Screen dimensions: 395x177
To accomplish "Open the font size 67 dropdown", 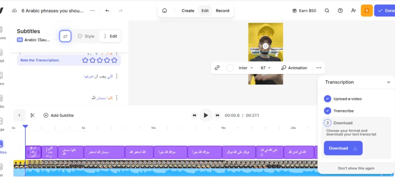I will point(265,68).
